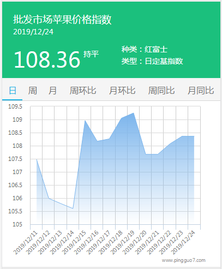
Task: Click the header date 2019/12/24
Action: [33, 32]
